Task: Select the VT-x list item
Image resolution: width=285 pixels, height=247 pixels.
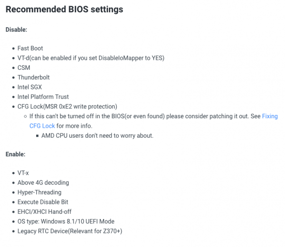Action: click(x=23, y=173)
